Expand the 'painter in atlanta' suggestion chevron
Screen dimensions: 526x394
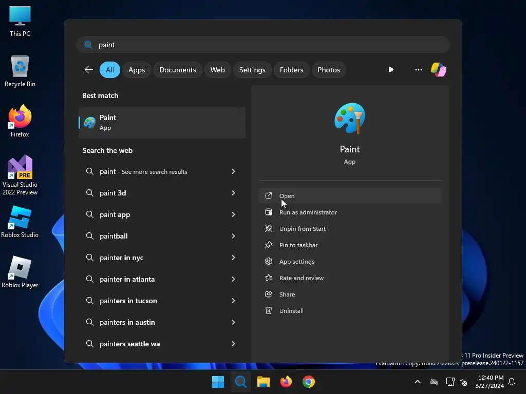pos(234,279)
